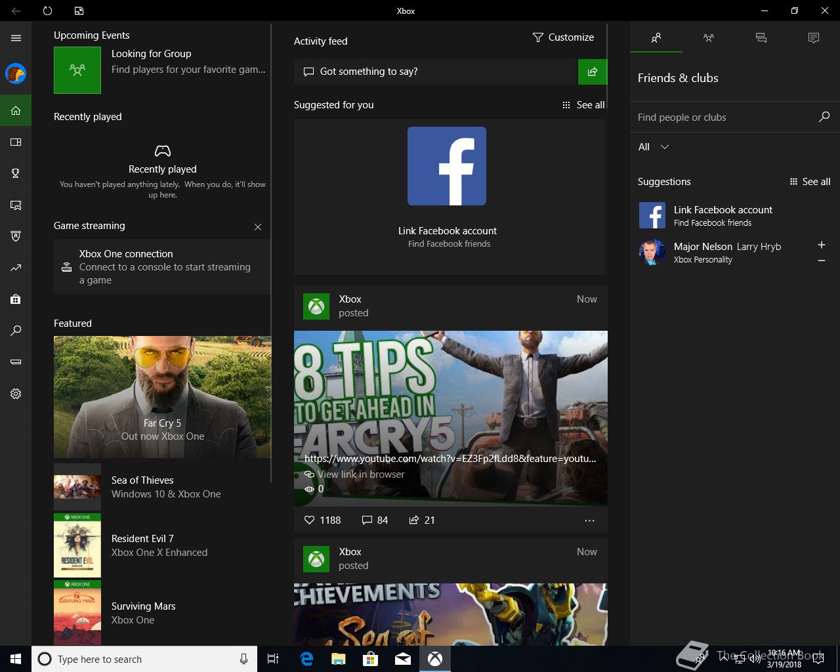Close the Game streaming section
Image resolution: width=840 pixels, height=672 pixels.
[258, 227]
